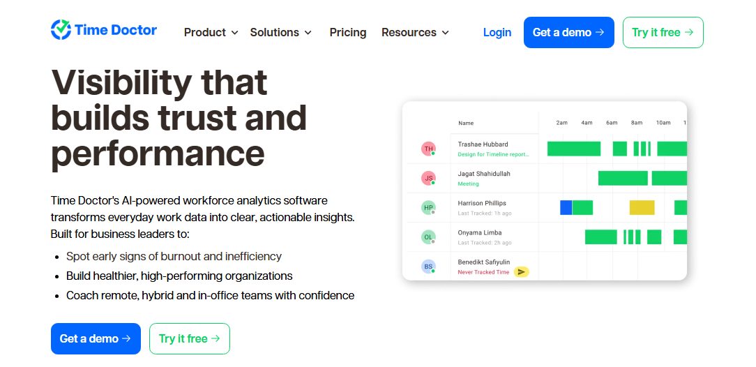Click 'Build healthier, high-performing organizations' bullet
Screen dimensions: 756x367
(x=179, y=276)
